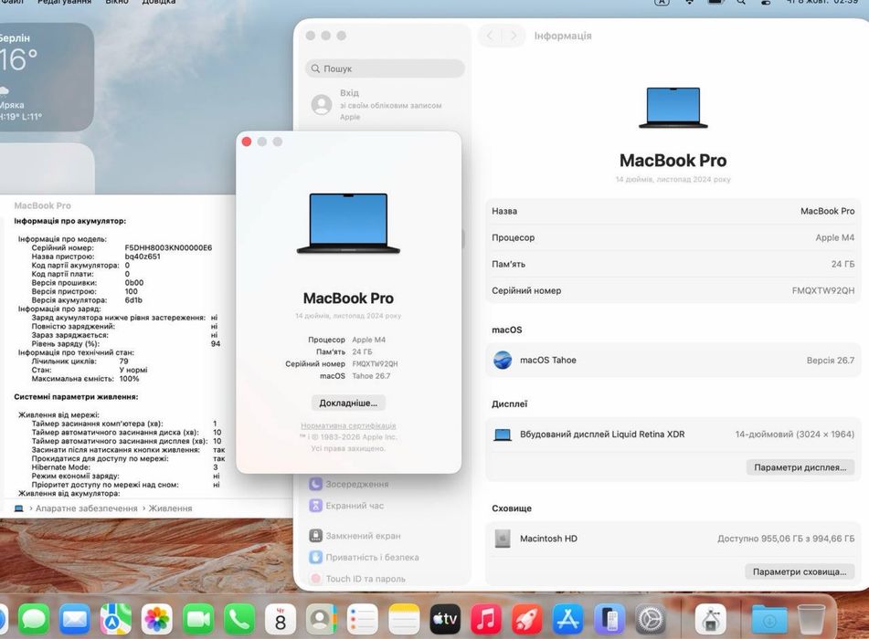The width and height of the screenshot is (869, 639).
Task: Launch iPhone Mirroring from the dock
Action: [609, 619]
